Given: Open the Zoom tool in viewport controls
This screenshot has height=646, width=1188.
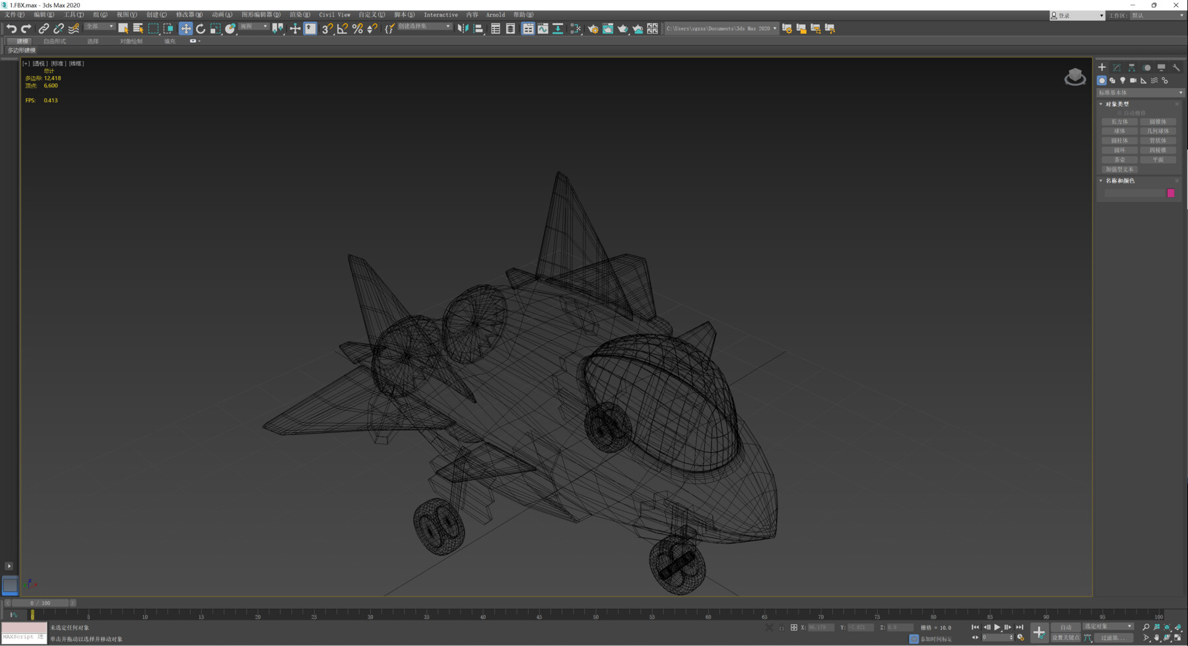Looking at the screenshot, I should [1146, 627].
